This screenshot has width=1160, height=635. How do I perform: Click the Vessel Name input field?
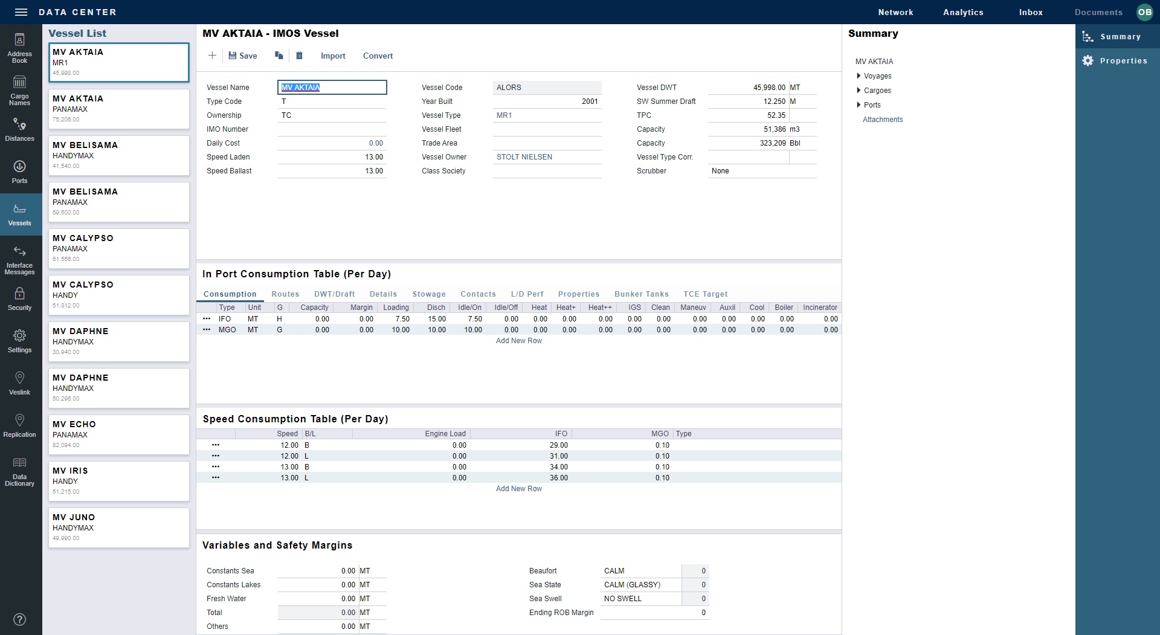pos(332,88)
